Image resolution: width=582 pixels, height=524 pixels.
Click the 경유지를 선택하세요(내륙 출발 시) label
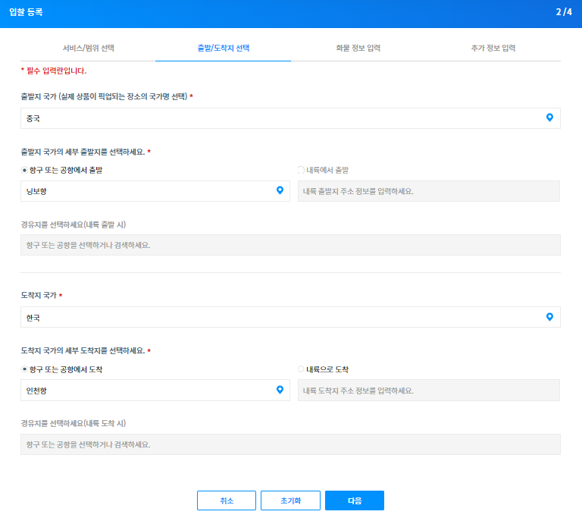[x=73, y=224]
